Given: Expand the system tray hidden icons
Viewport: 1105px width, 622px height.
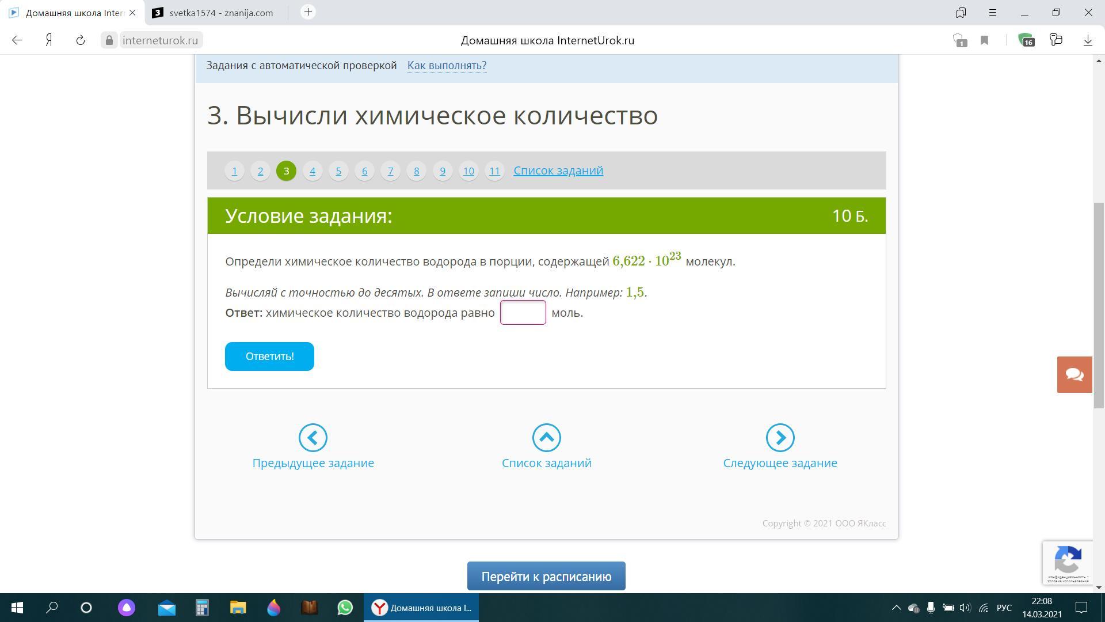Looking at the screenshot, I should coord(896,608).
